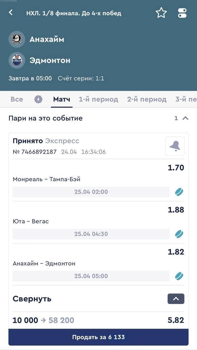Collapse bet details with Свернуть arrow
Image resolution: width=197 pixels, height=350 pixels.
[176, 299]
